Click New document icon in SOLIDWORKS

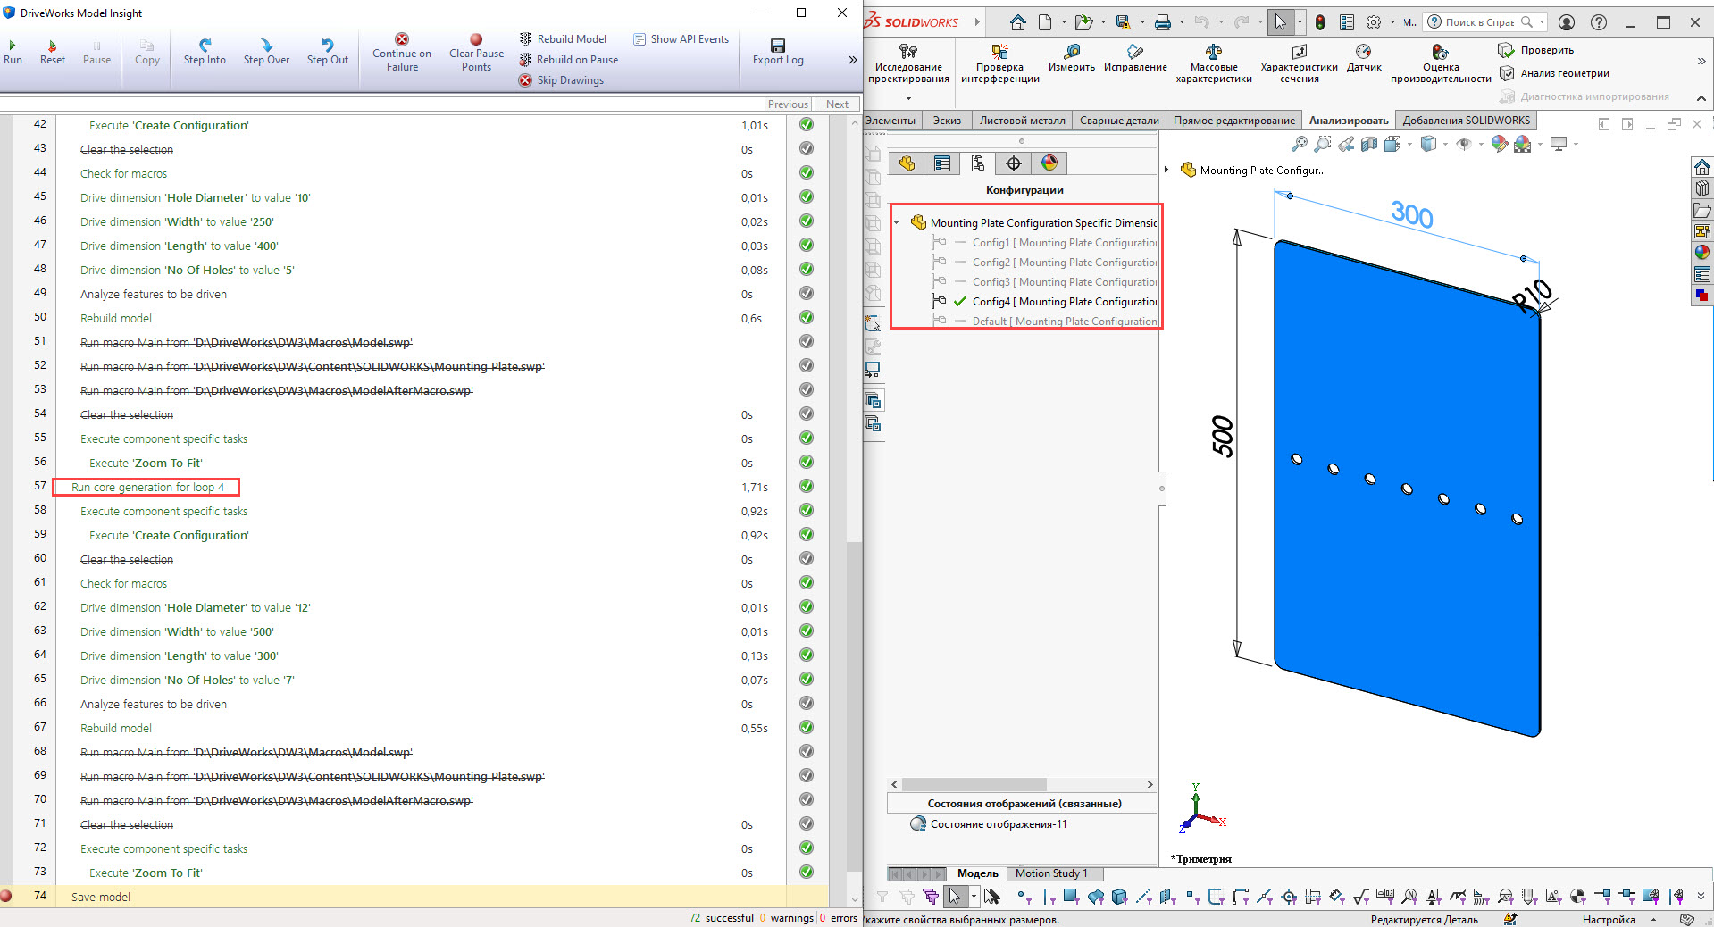click(x=1044, y=22)
